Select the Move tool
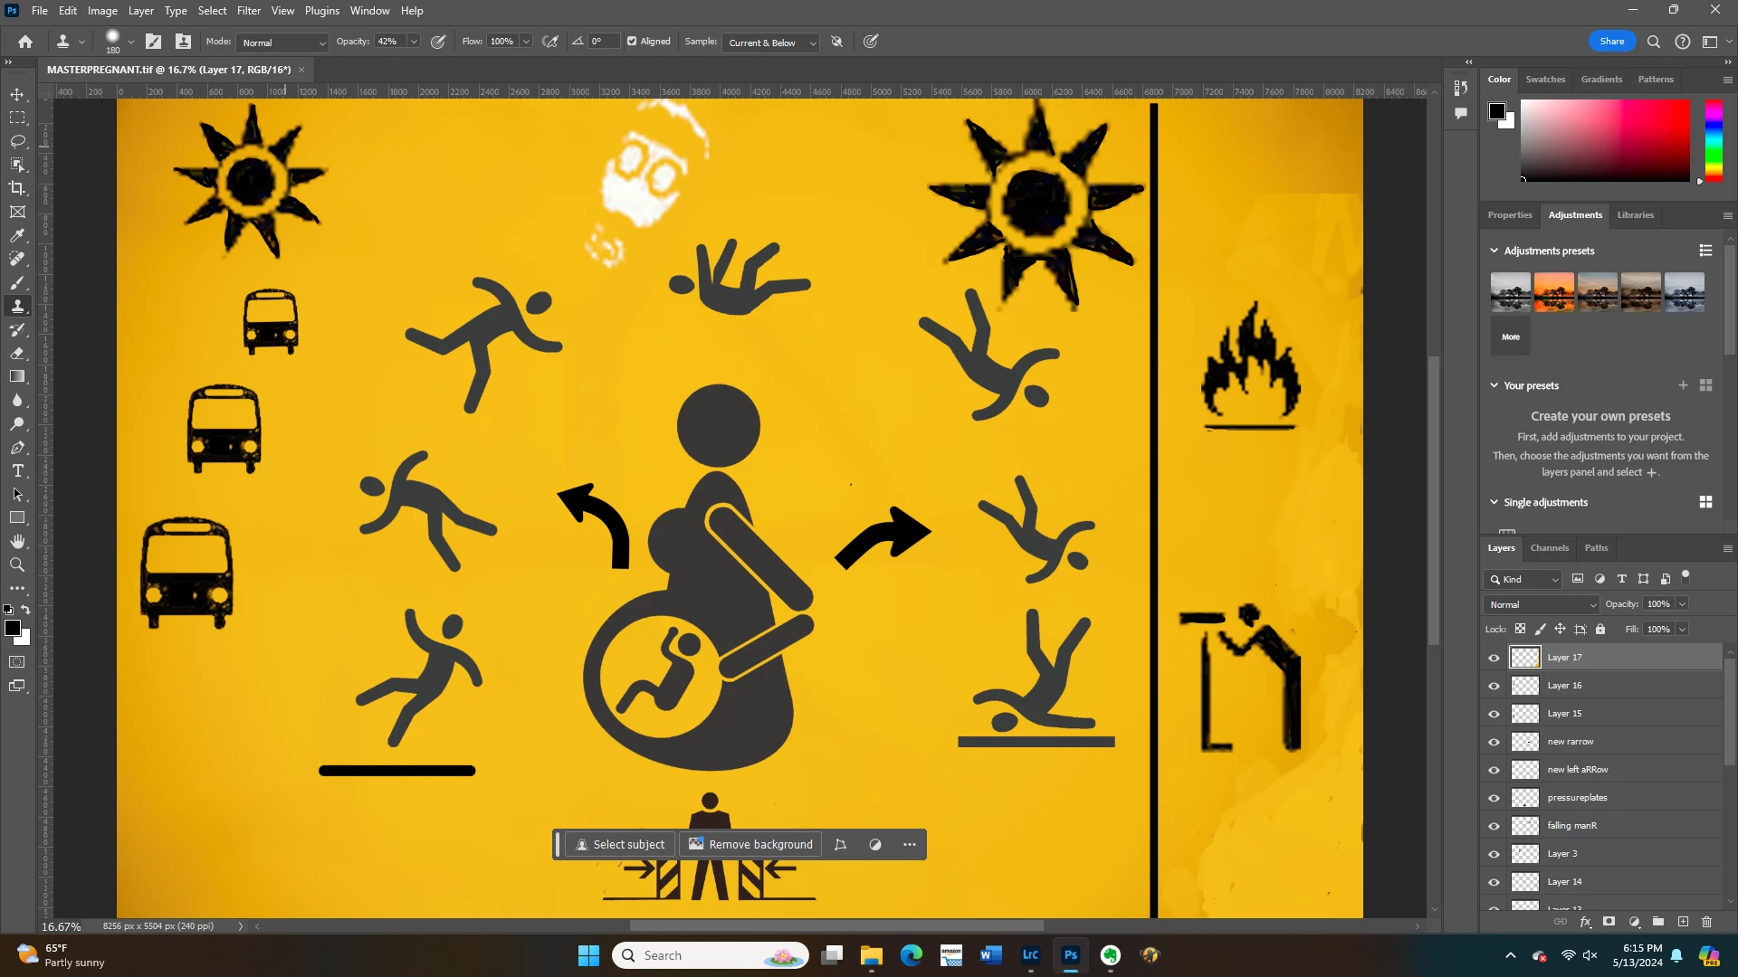This screenshot has width=1738, height=977. click(17, 95)
